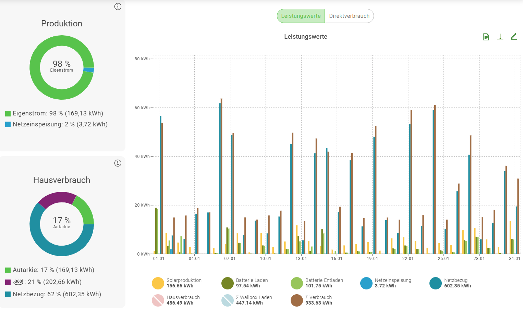Click the download chart icon
This screenshot has width=523, height=310.
tap(500, 37)
